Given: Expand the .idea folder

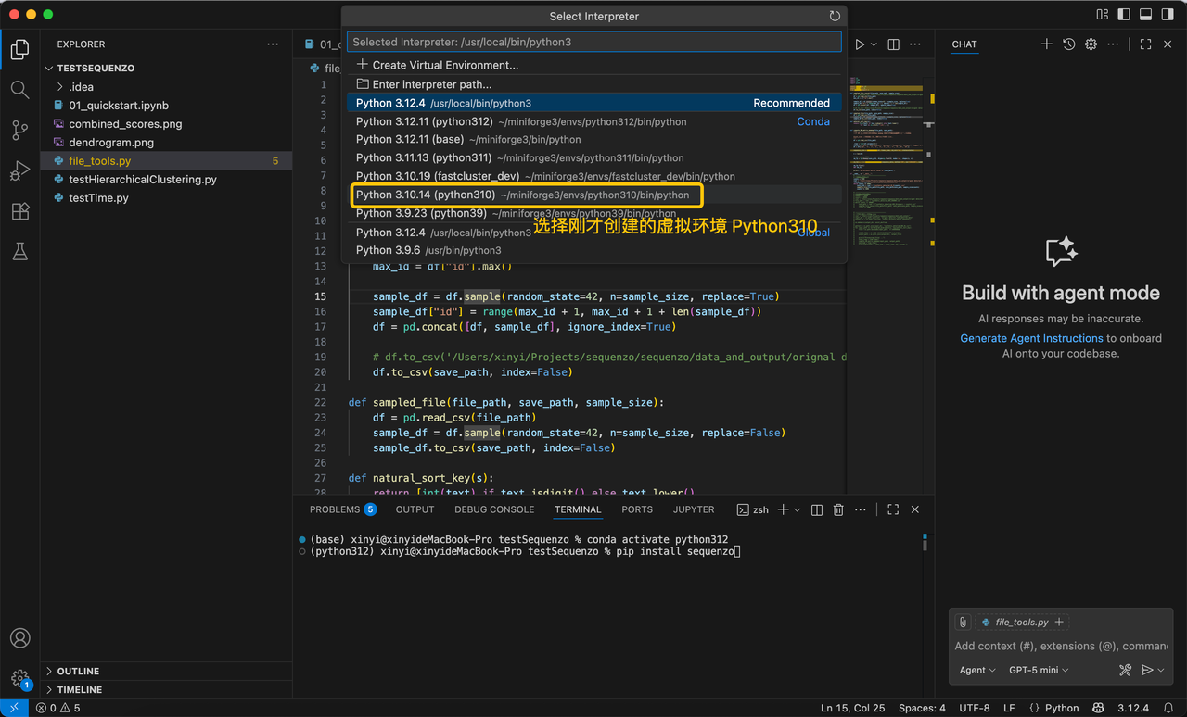Looking at the screenshot, I should pyautogui.click(x=81, y=87).
